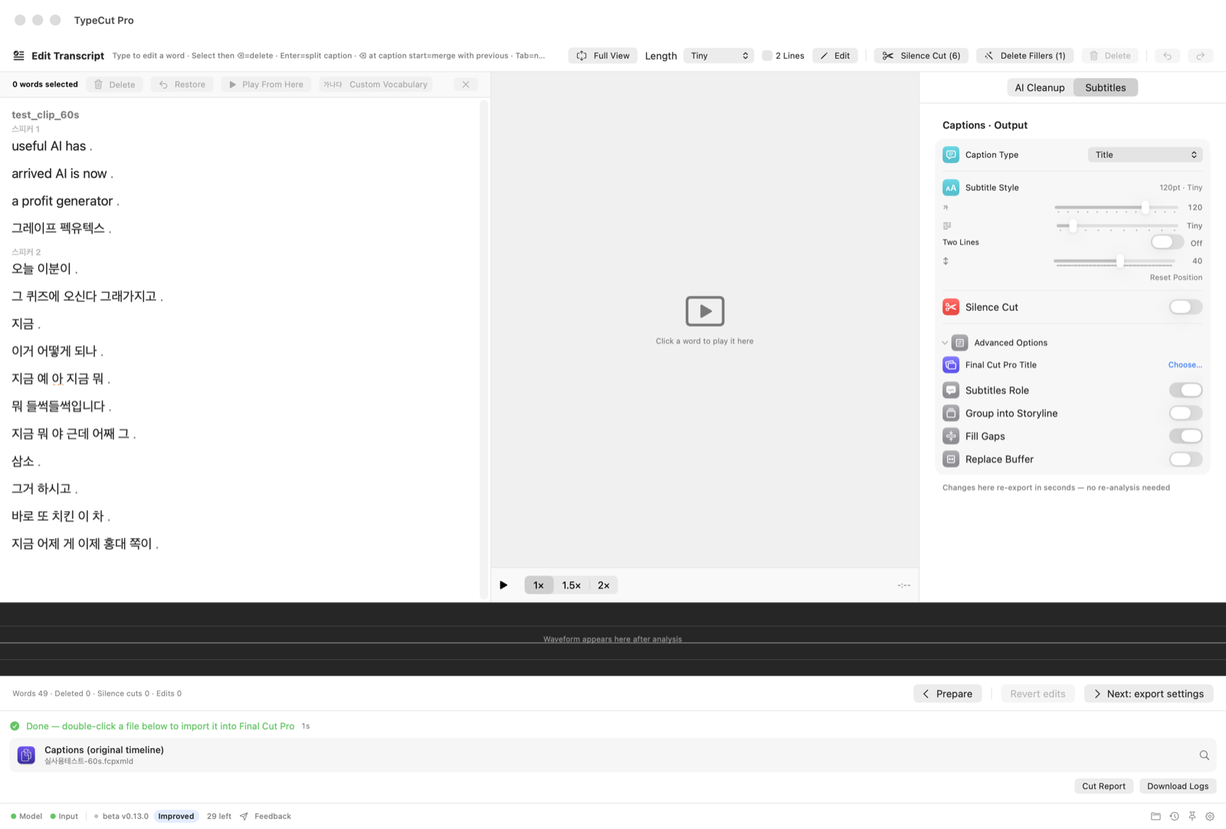The width and height of the screenshot is (1226, 829).
Task: Click Choose... link for Final Cut Pro Title
Action: pyautogui.click(x=1185, y=365)
